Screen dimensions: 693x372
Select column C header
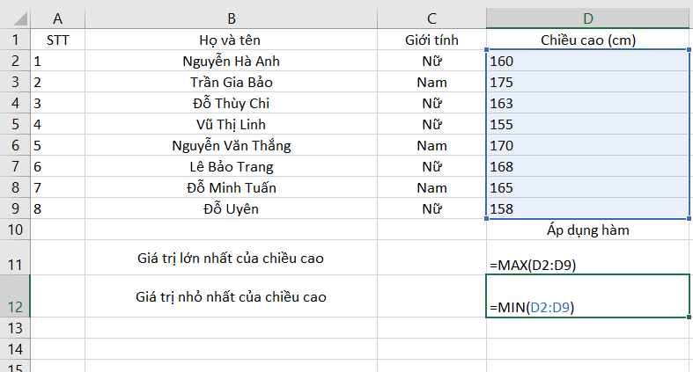tap(431, 18)
